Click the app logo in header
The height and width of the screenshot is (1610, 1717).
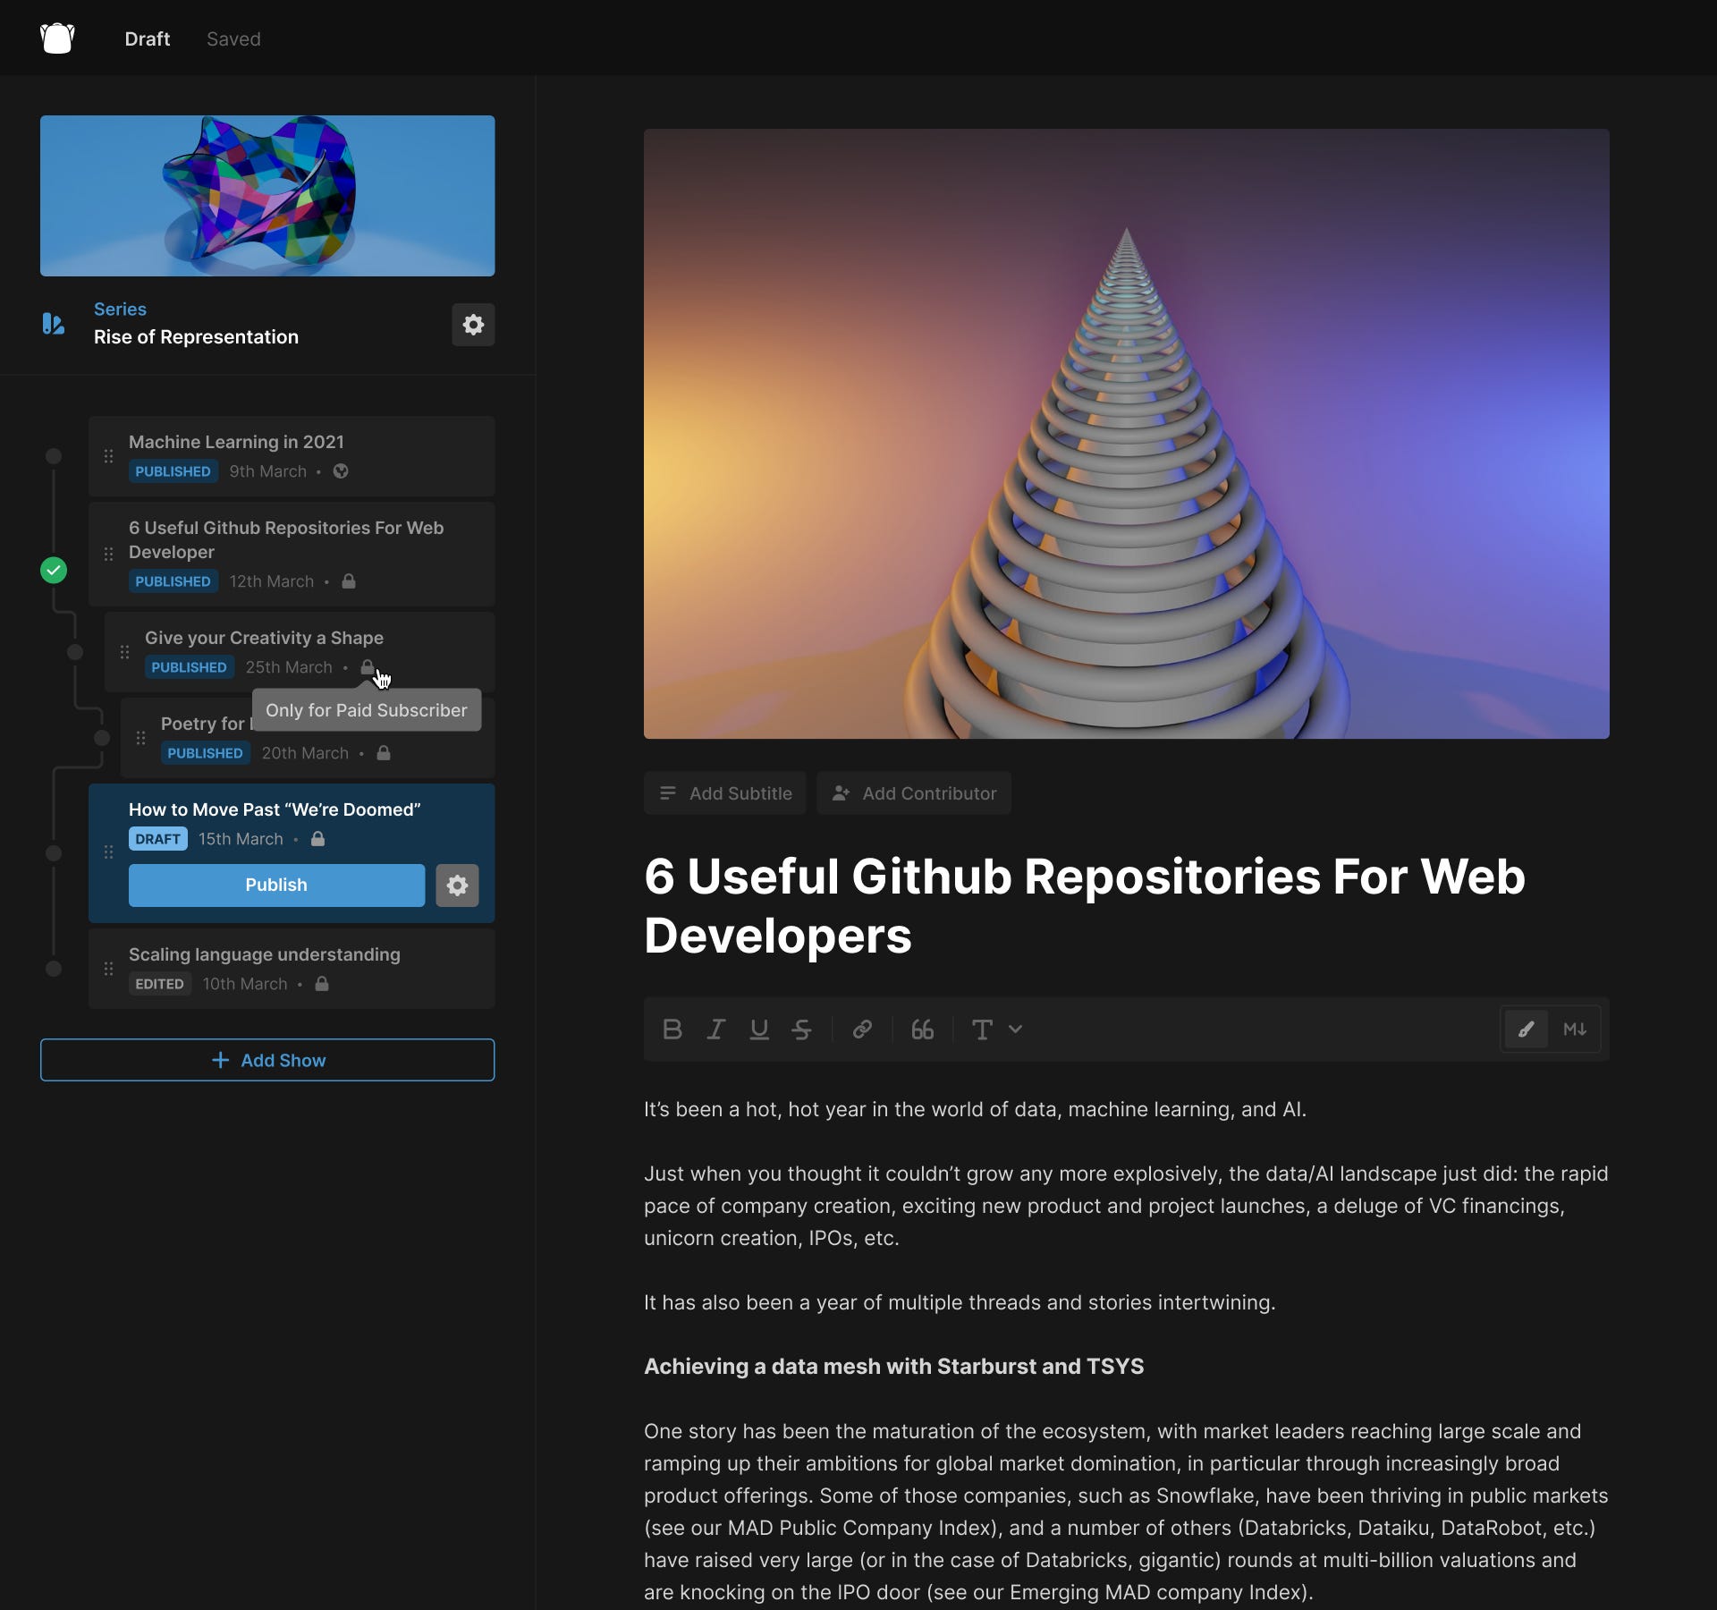[x=57, y=38]
